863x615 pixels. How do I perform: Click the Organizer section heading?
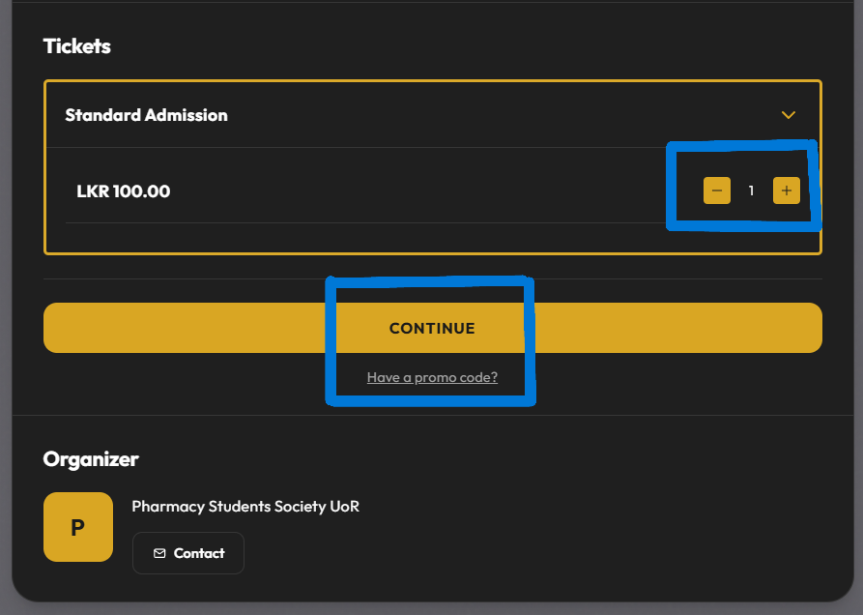(x=91, y=459)
